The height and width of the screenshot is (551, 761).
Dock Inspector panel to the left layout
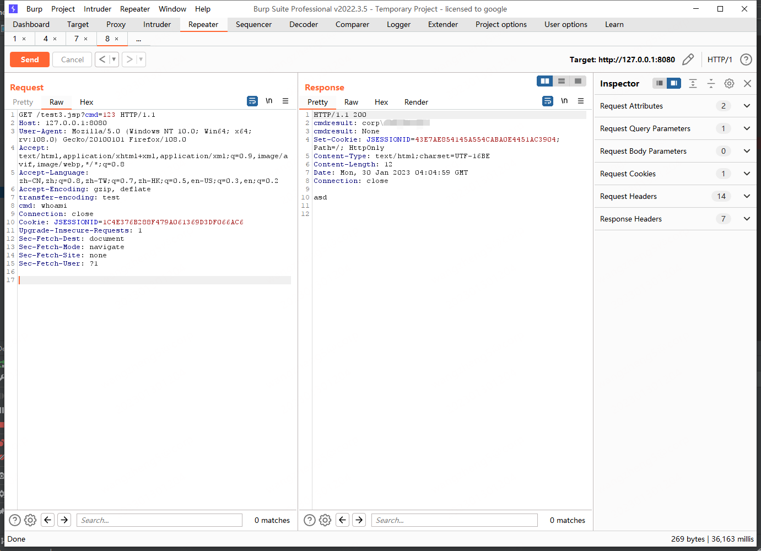pyautogui.click(x=659, y=83)
